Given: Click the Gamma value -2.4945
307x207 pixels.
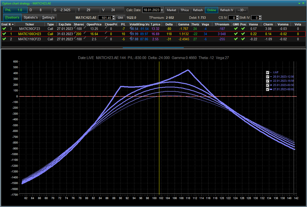Looking at the screenshot, I should pyautogui.click(x=184, y=39).
